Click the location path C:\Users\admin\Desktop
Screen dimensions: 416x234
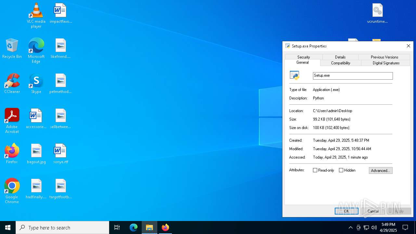(x=332, y=111)
